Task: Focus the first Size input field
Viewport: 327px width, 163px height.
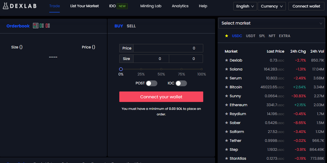Action: [x=151, y=59]
